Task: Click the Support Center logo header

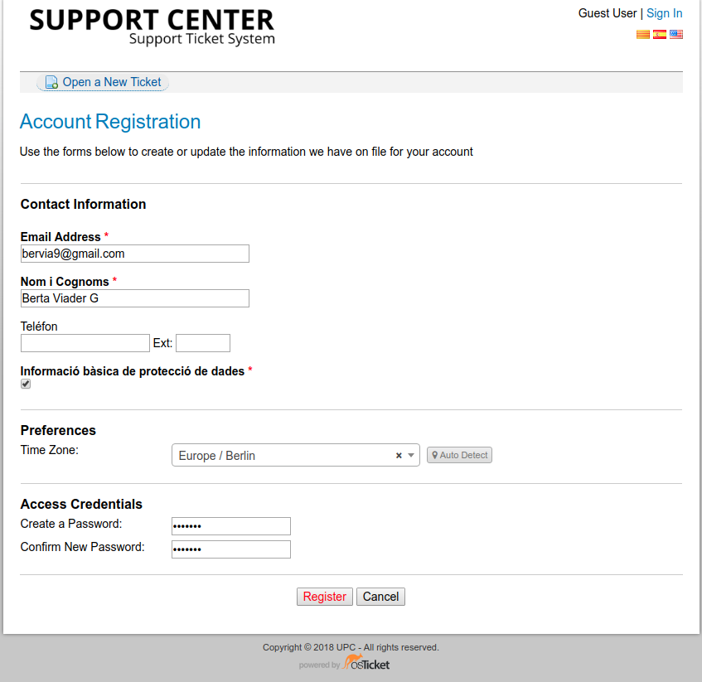Action: (x=152, y=26)
